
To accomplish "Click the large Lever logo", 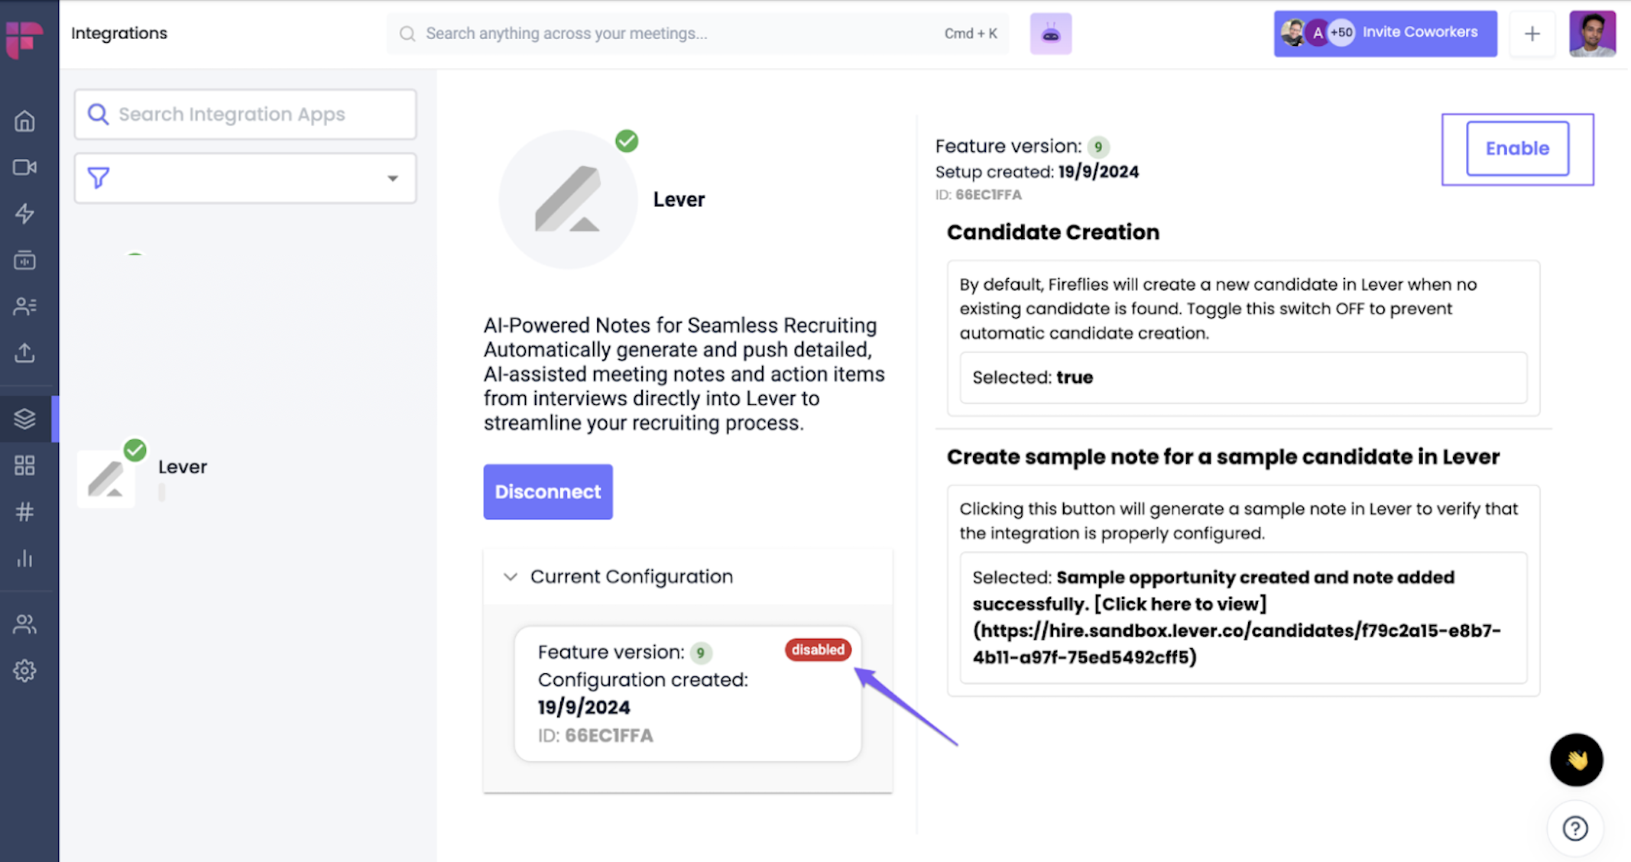I will point(568,199).
